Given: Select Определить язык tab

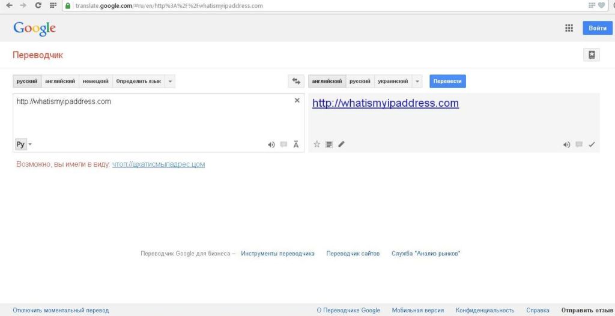Looking at the screenshot, I should click(x=139, y=82).
